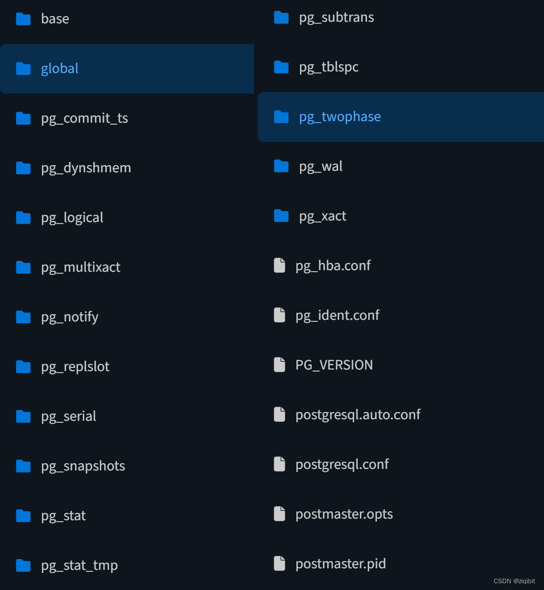Select the postgresql.auto.conf file
The height and width of the screenshot is (590, 544).
click(358, 414)
